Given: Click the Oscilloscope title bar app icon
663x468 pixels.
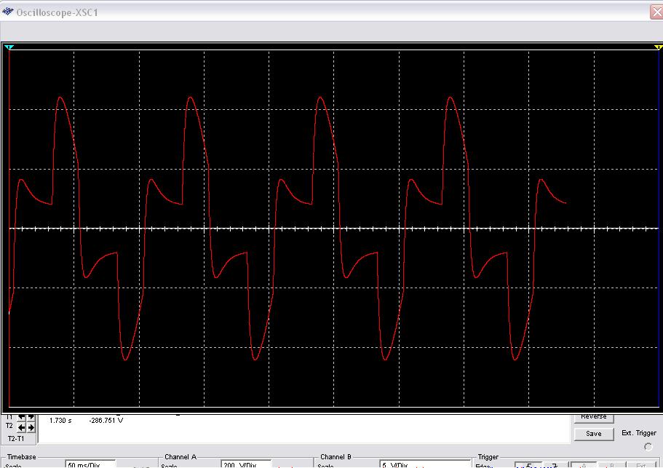Looking at the screenshot, I should pos(9,12).
